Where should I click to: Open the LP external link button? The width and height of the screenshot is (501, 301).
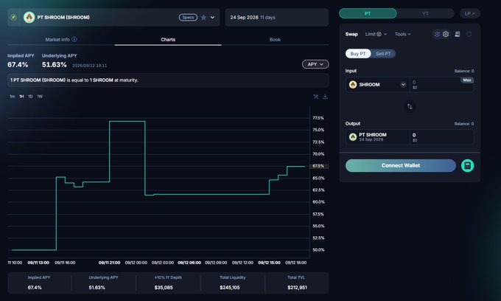[x=470, y=13]
